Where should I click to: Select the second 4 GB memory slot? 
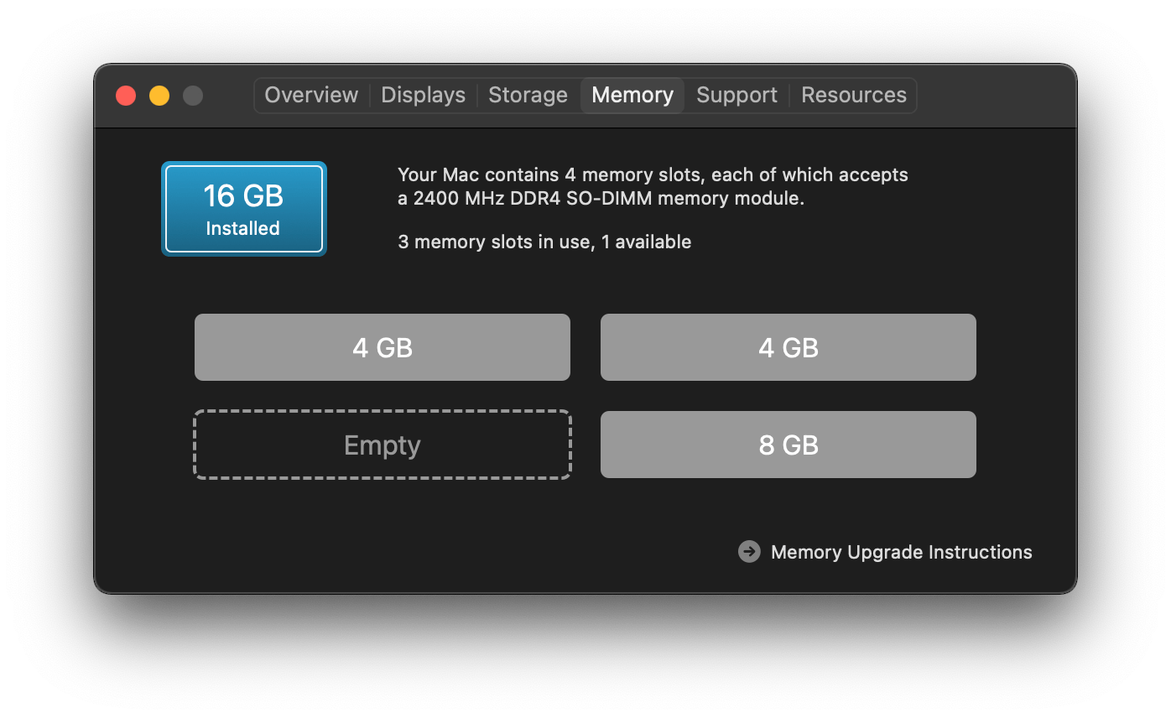(x=788, y=347)
